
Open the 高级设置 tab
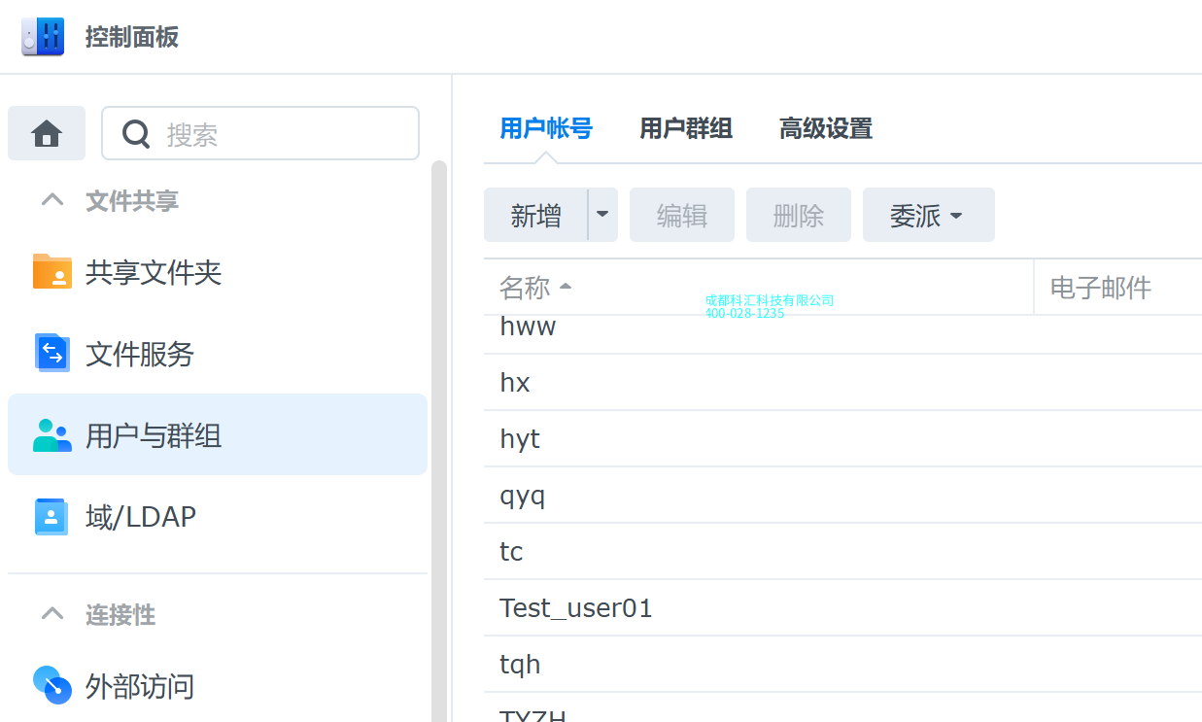coord(825,128)
